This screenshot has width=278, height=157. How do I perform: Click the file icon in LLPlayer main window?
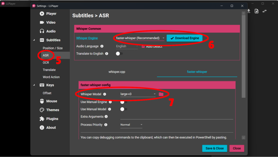tap(257, 11)
